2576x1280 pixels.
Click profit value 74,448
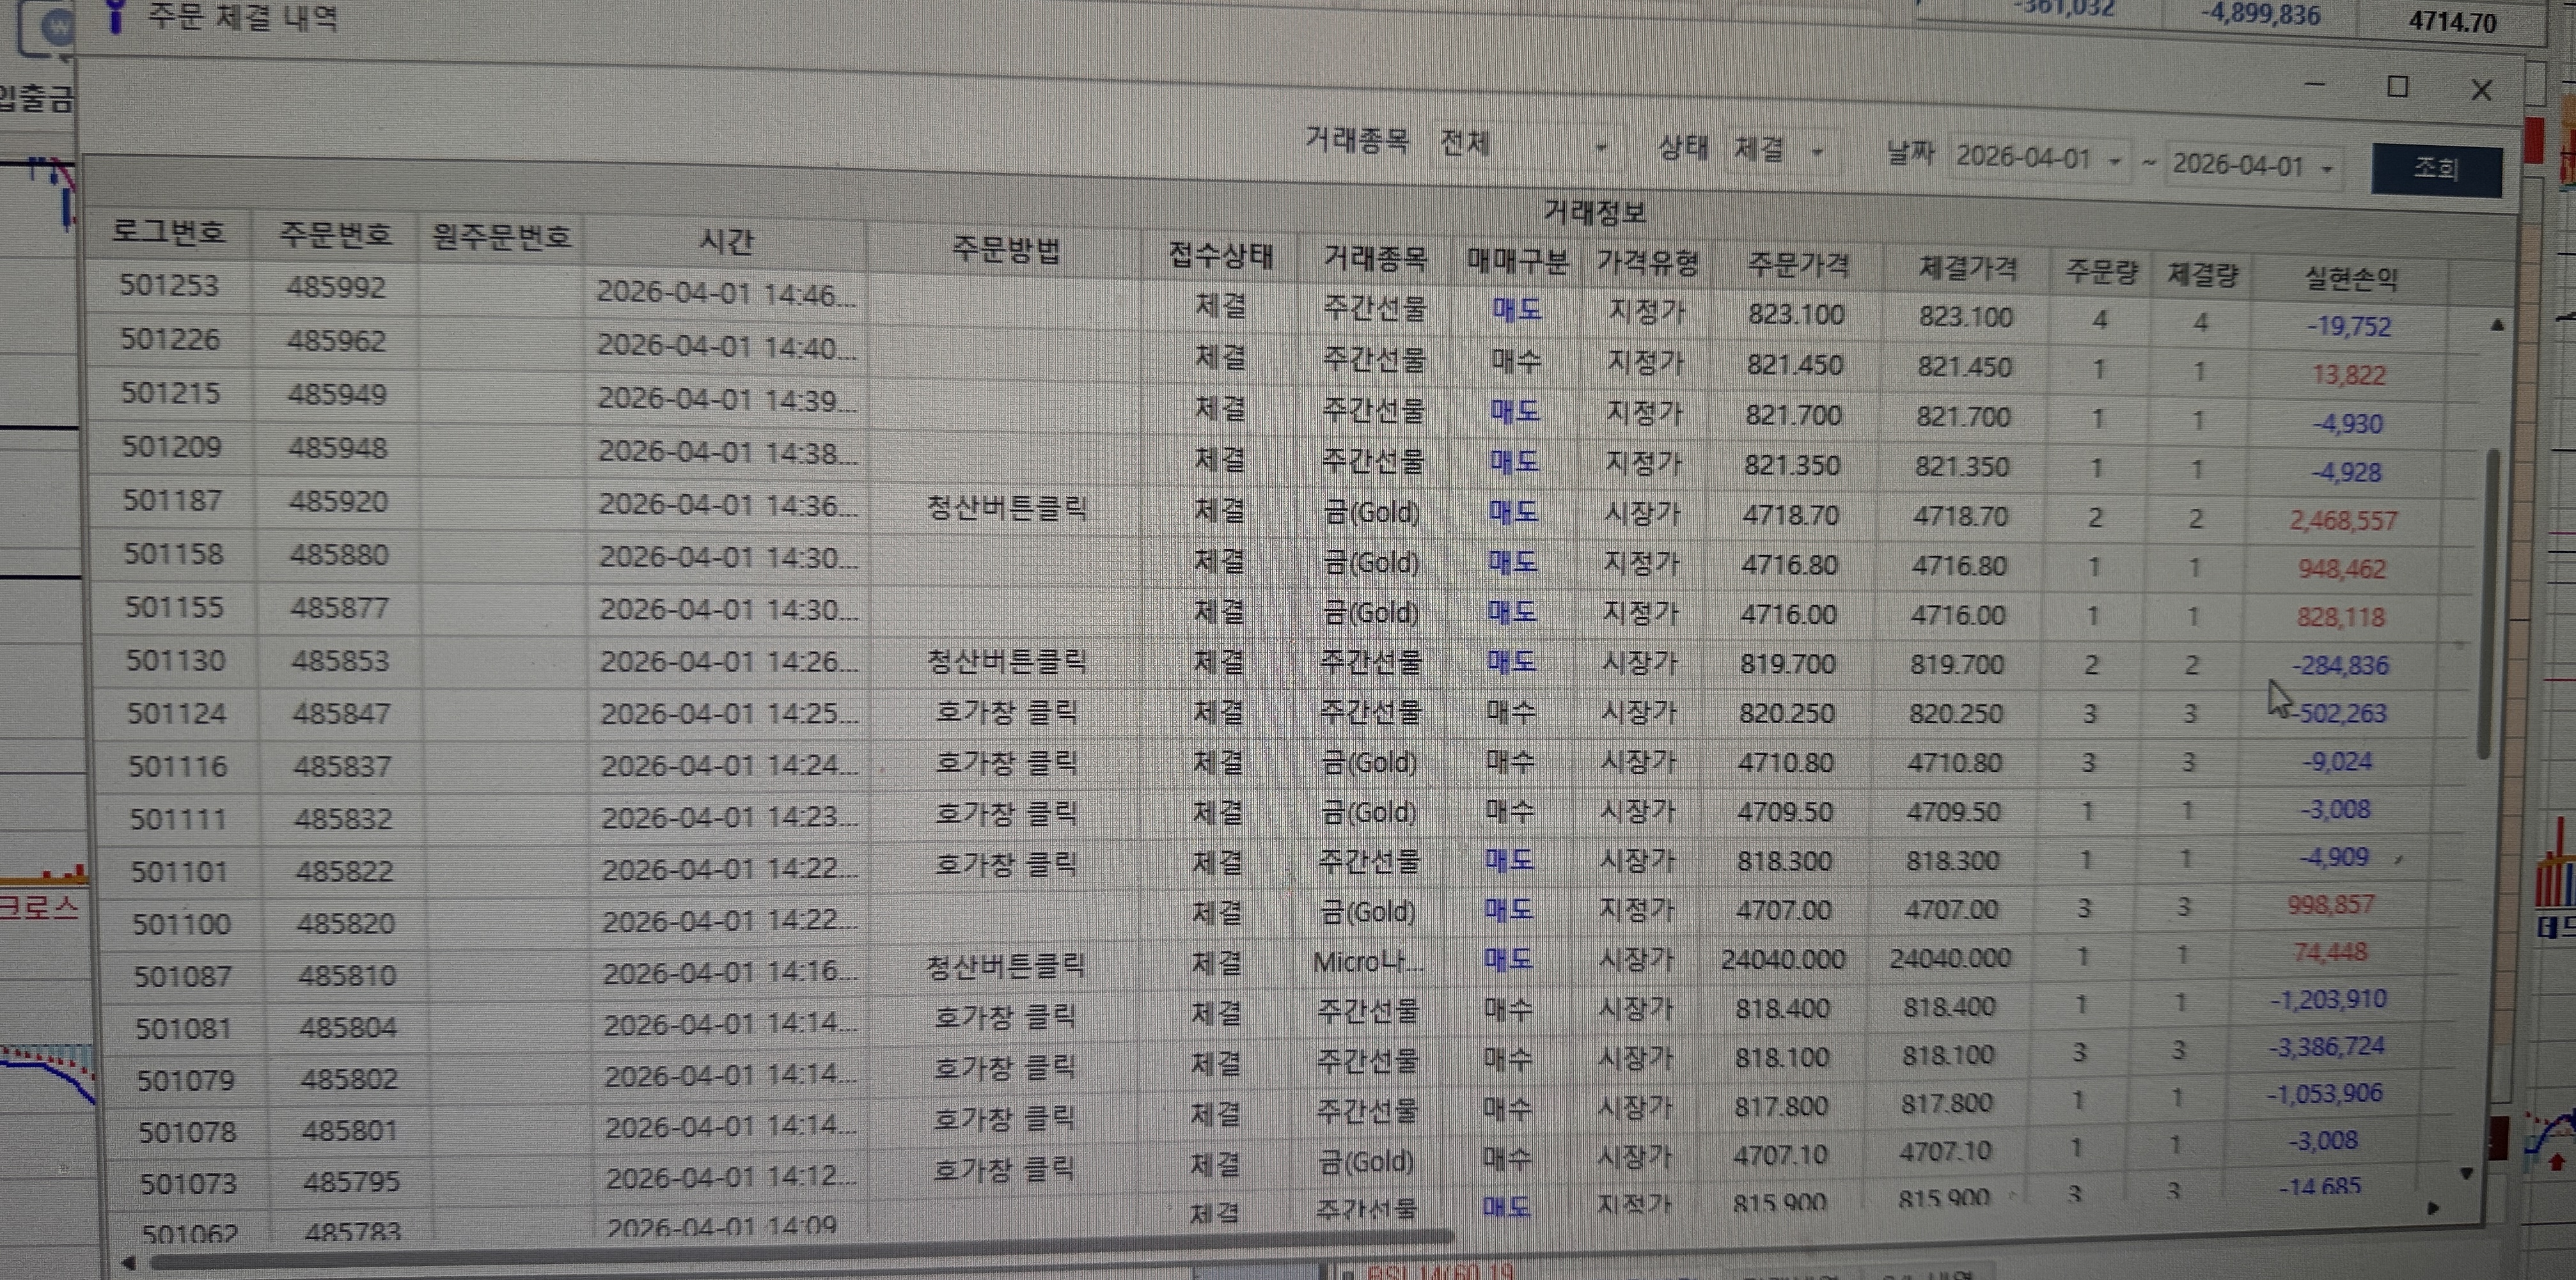point(2330,952)
